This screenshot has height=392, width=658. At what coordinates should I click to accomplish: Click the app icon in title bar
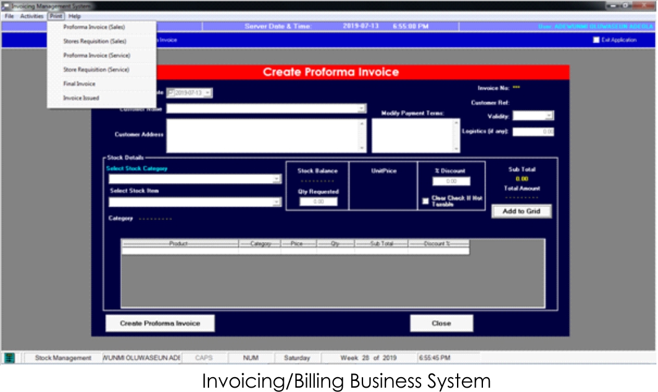point(6,6)
